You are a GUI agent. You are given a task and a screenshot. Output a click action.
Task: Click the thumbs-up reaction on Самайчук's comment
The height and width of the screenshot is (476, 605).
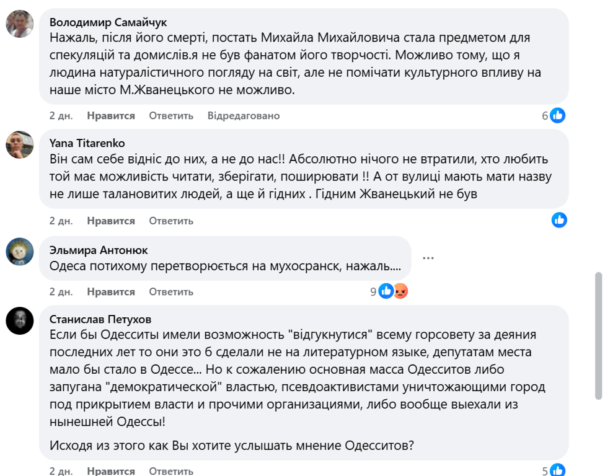click(x=558, y=115)
